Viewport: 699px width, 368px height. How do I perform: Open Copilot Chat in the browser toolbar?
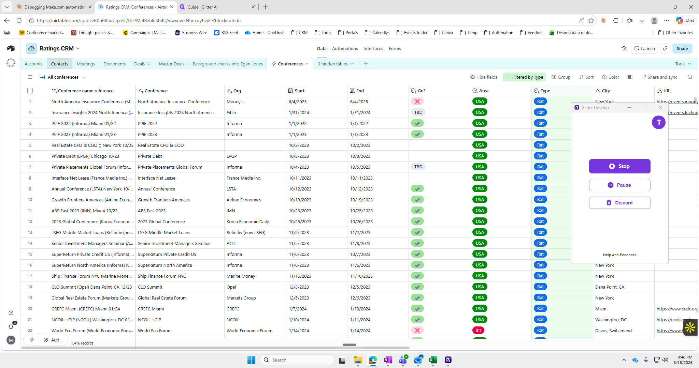coord(685,20)
